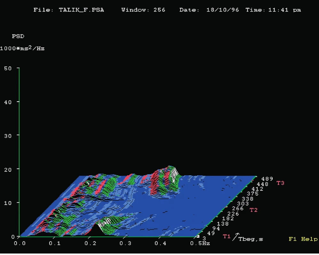Click the 226 time axis value
The image size is (319, 255).
click(x=233, y=214)
